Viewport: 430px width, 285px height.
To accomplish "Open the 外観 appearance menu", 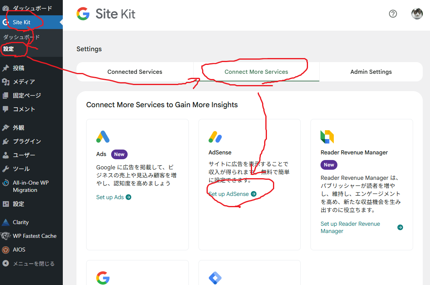I will [x=19, y=127].
